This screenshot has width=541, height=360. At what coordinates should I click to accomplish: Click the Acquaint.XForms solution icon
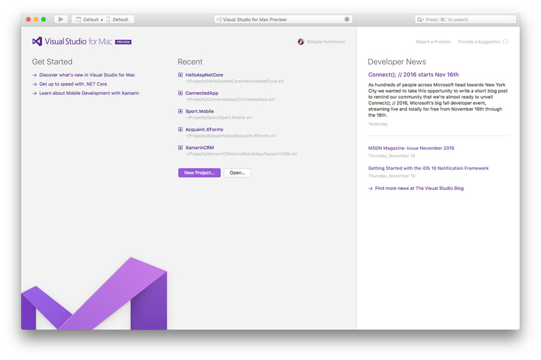coord(180,130)
